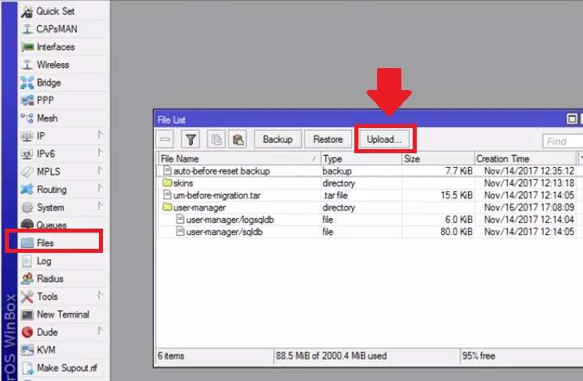The width and height of the screenshot is (583, 381).
Task: Click the remove (minus) button in File List
Action: [x=165, y=139]
